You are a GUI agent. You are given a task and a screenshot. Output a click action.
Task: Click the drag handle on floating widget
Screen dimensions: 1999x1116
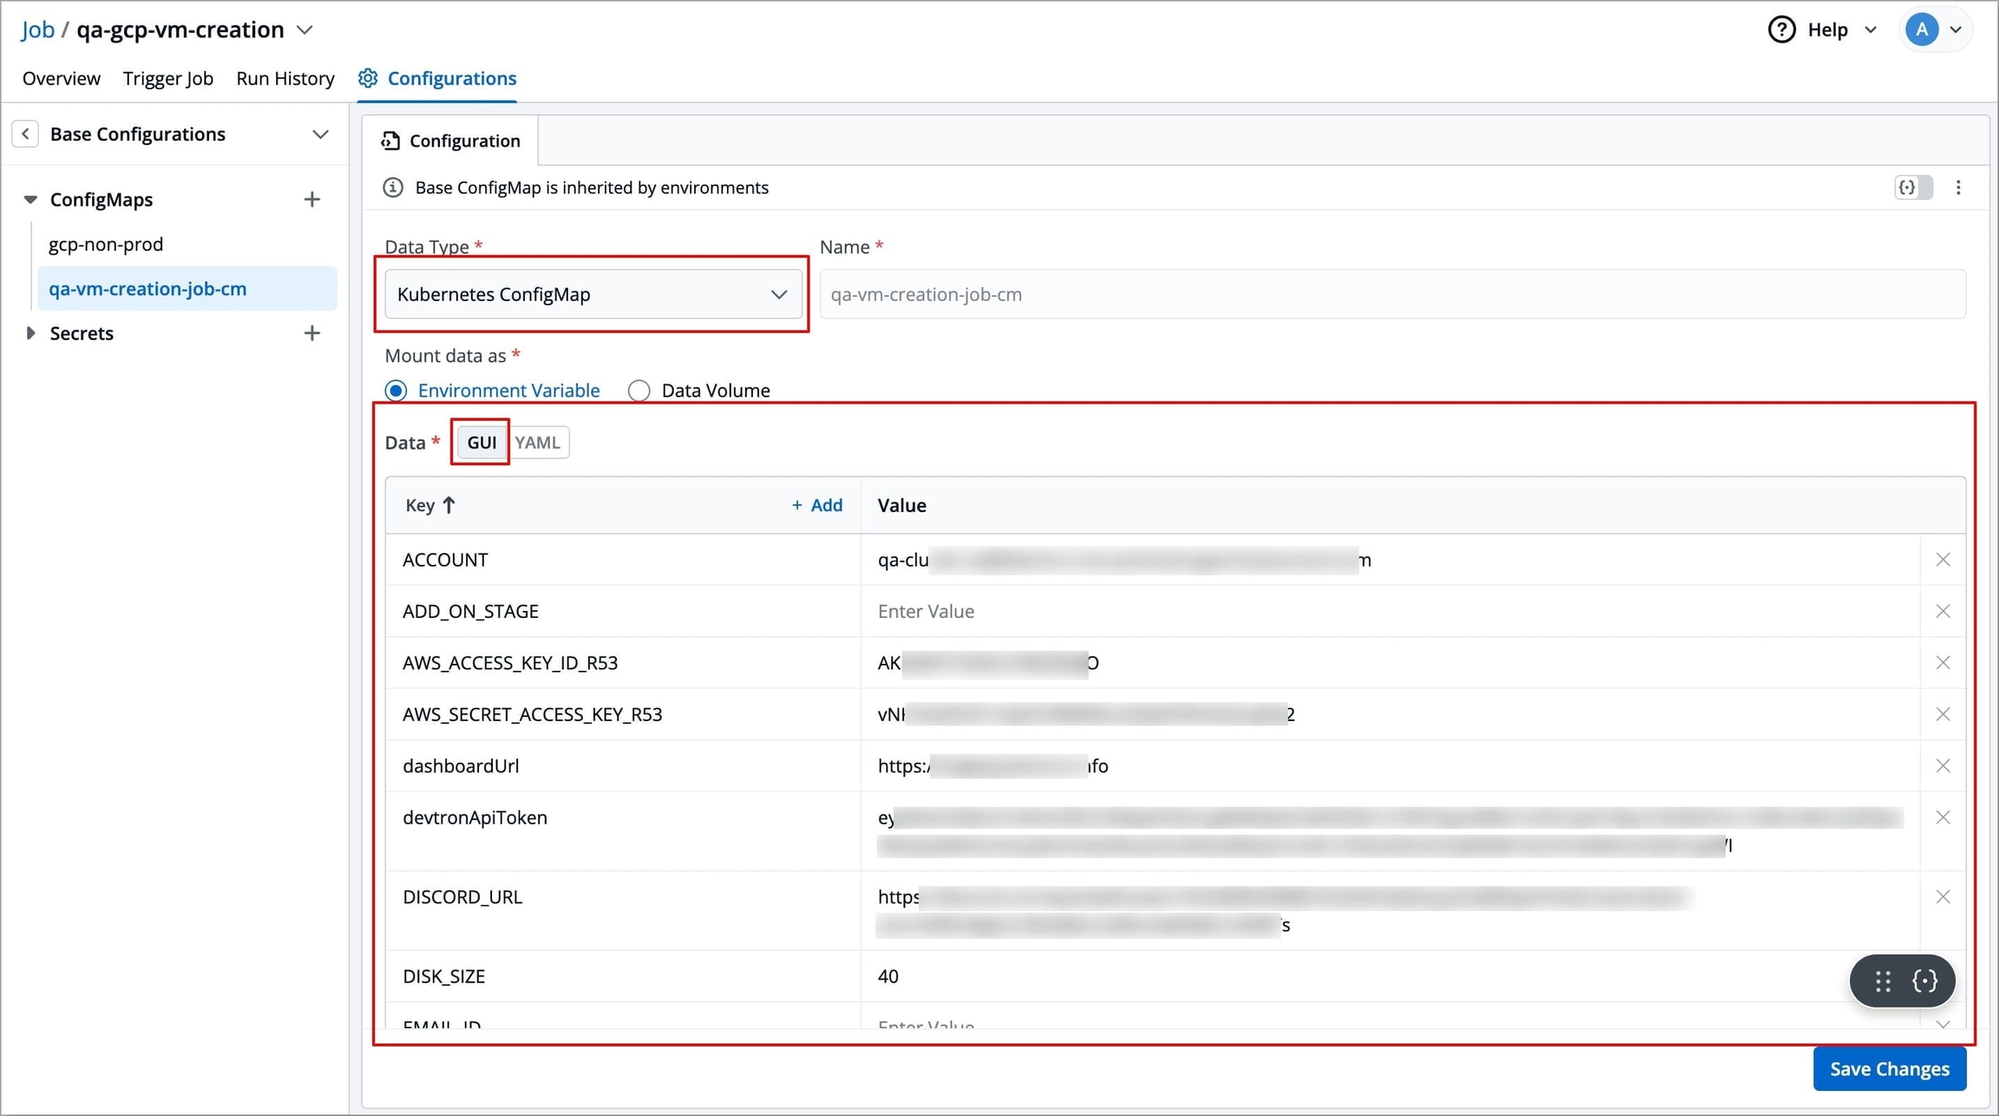coord(1882,981)
